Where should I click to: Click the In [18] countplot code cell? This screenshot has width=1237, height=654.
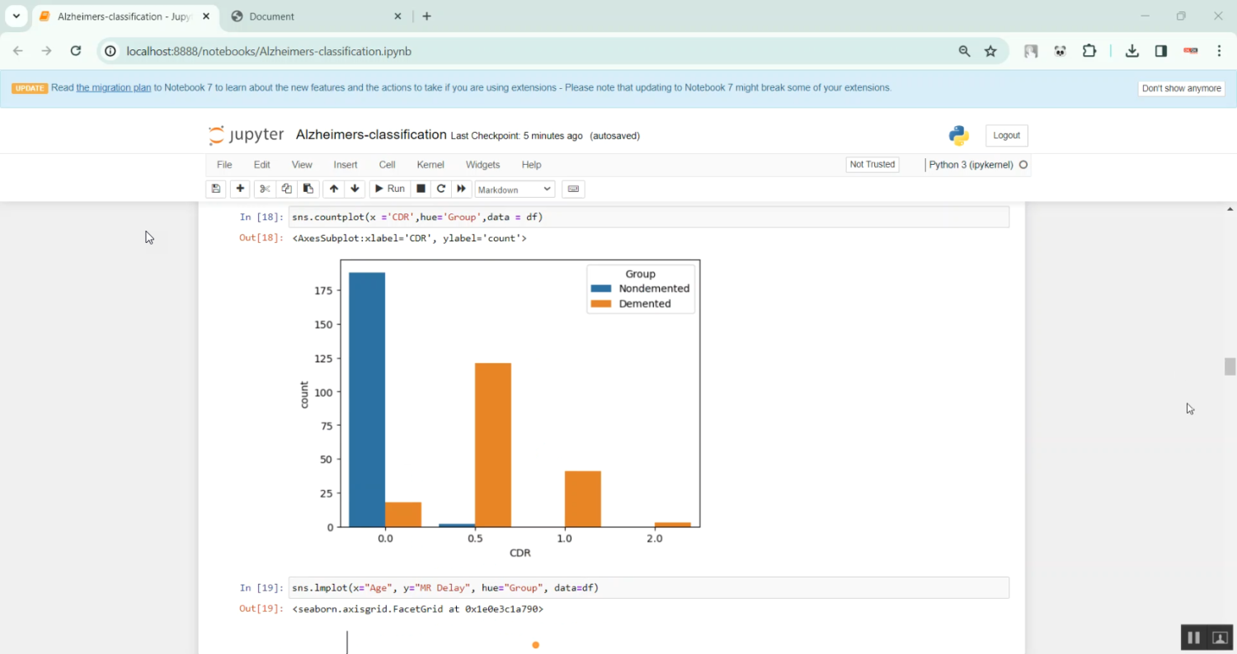tap(648, 217)
